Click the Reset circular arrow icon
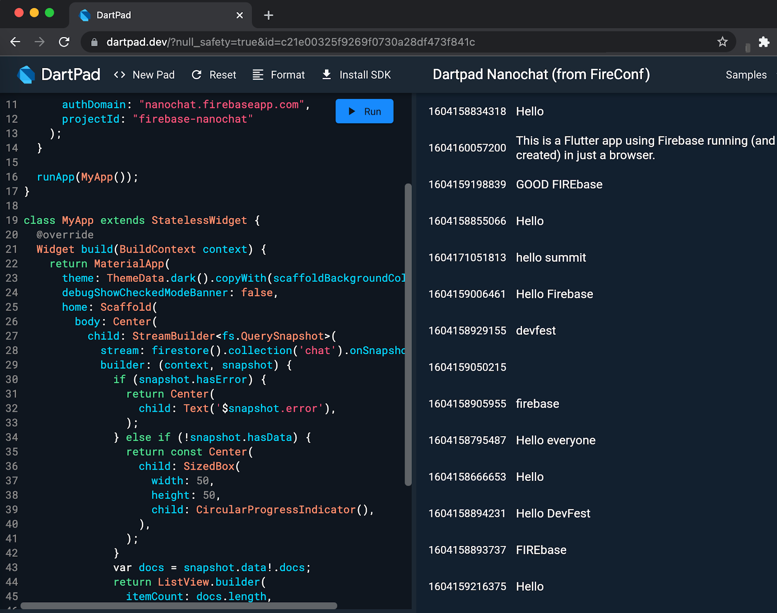This screenshot has height=613, width=777. pos(197,75)
